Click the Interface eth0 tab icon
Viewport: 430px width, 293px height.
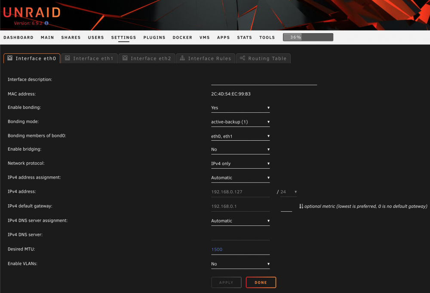10,58
